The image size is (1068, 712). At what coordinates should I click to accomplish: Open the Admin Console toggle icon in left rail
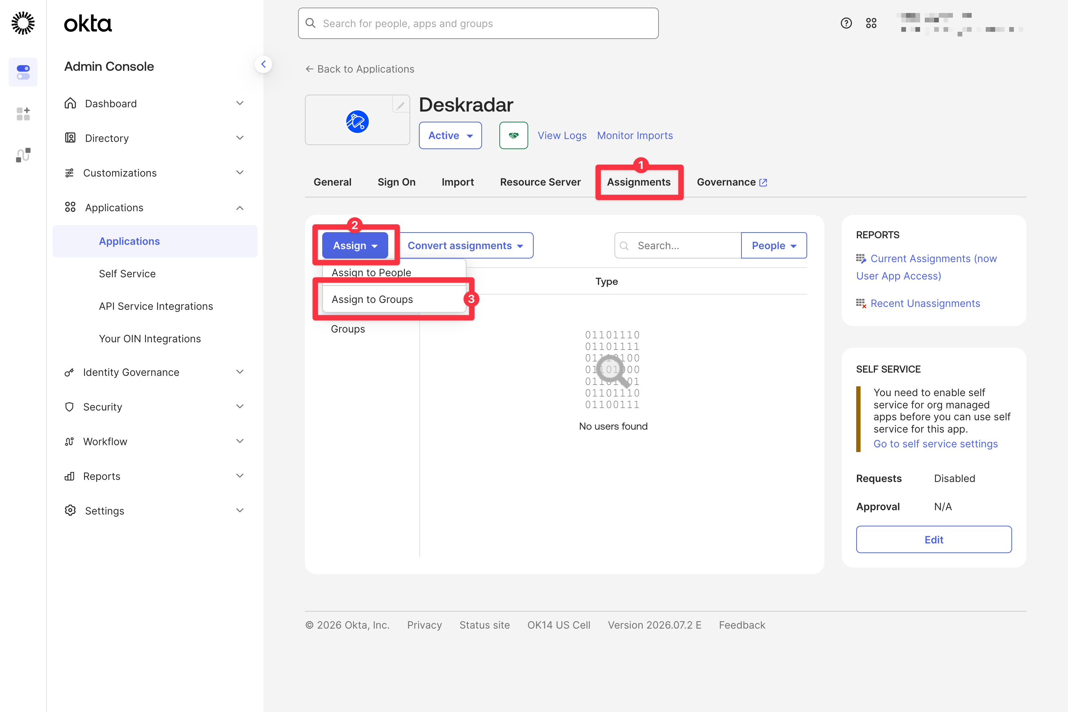tap(23, 72)
